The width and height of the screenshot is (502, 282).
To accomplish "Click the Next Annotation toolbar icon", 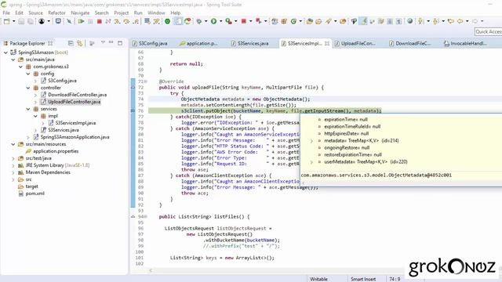I will pyautogui.click(x=421, y=21).
